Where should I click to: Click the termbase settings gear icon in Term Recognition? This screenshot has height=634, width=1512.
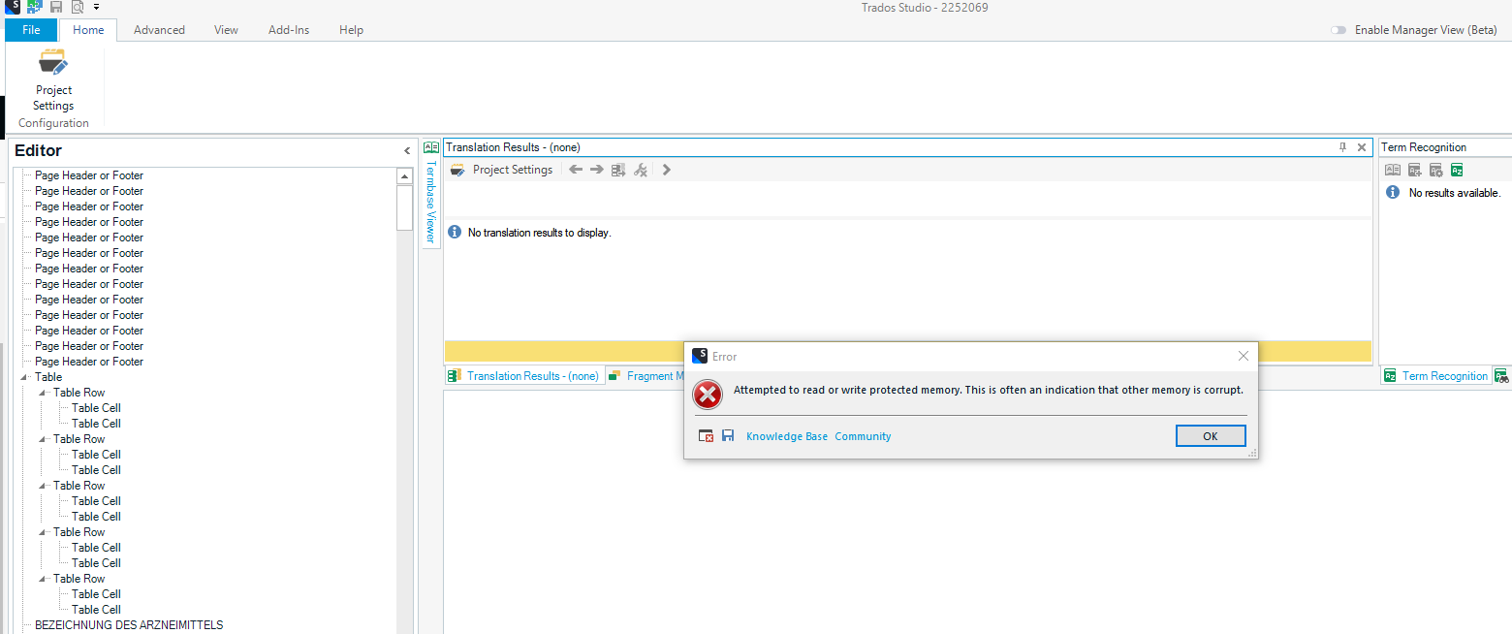click(x=1436, y=170)
